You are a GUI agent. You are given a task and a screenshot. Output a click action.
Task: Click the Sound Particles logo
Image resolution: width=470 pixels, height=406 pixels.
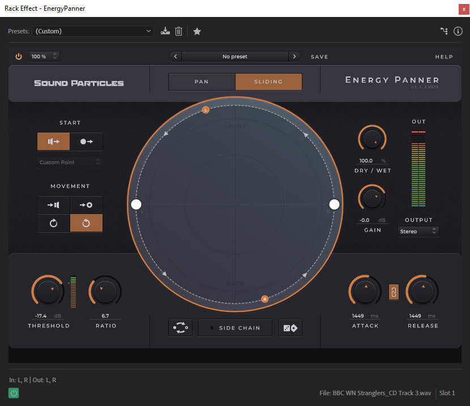[x=79, y=83]
